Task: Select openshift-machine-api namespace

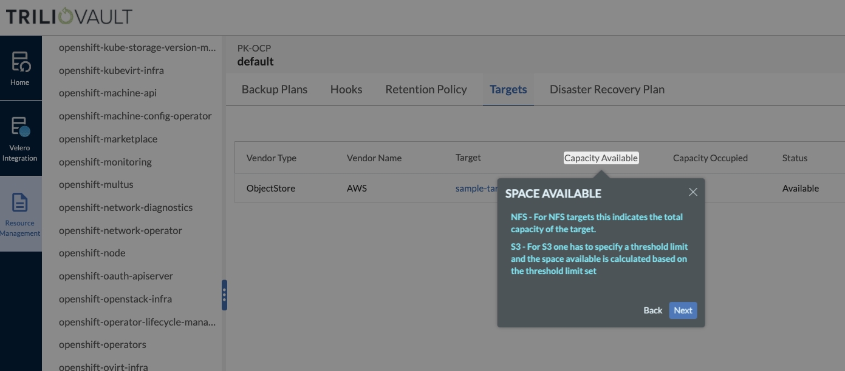Action: (107, 93)
